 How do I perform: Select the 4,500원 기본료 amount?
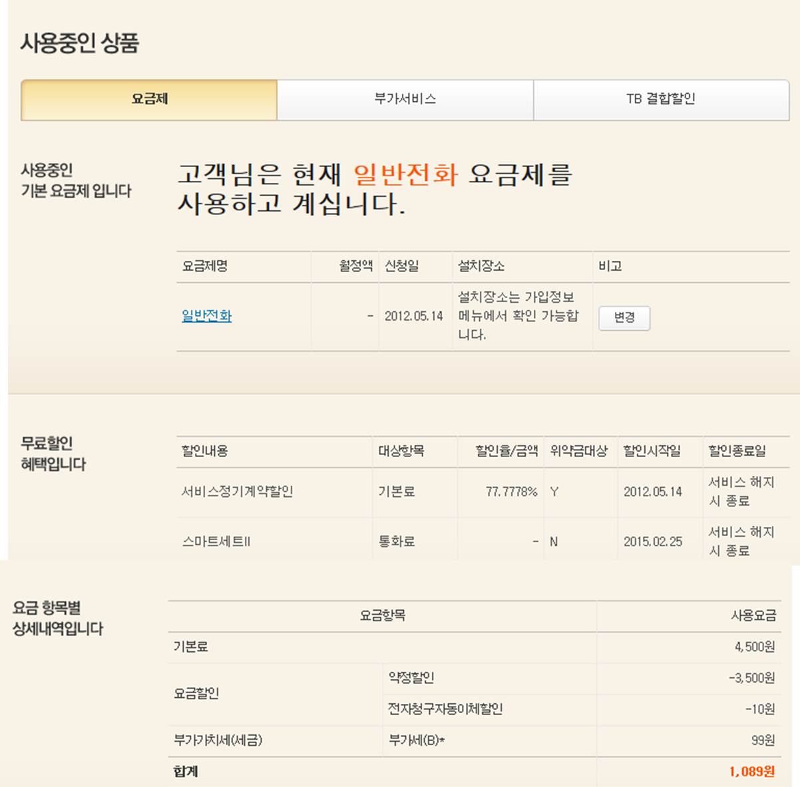coord(755,647)
